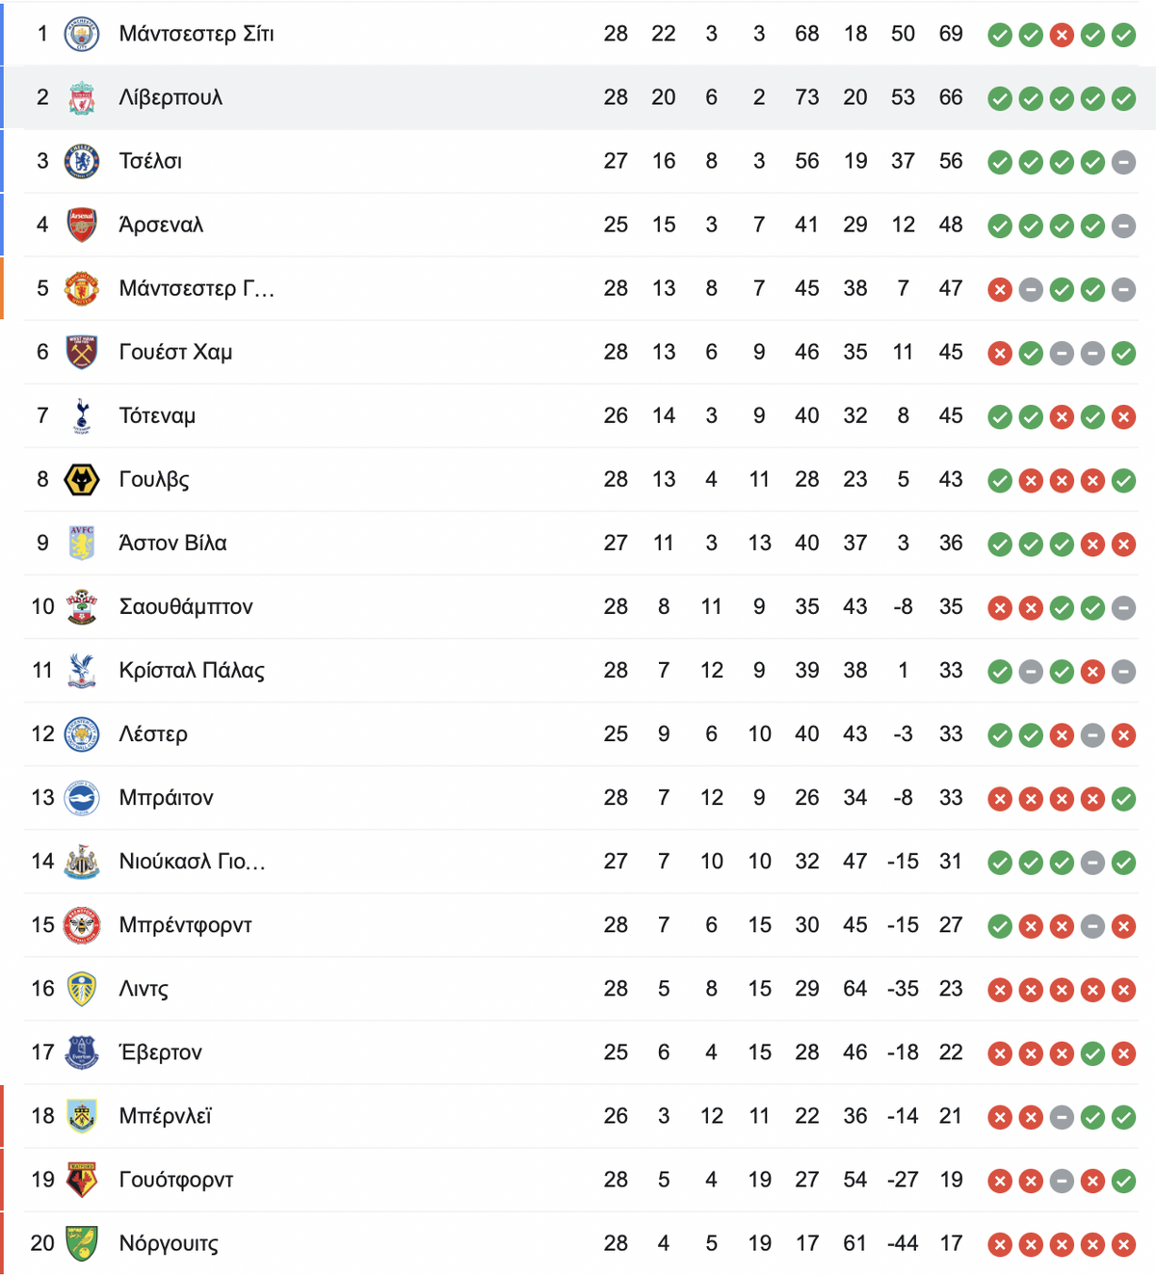Open the Γουέστ Χαμ team link
The height and width of the screenshot is (1277, 1156).
click(175, 352)
